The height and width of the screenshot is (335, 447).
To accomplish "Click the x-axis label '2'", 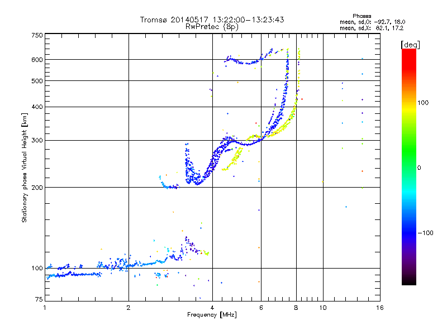I will [129, 308].
